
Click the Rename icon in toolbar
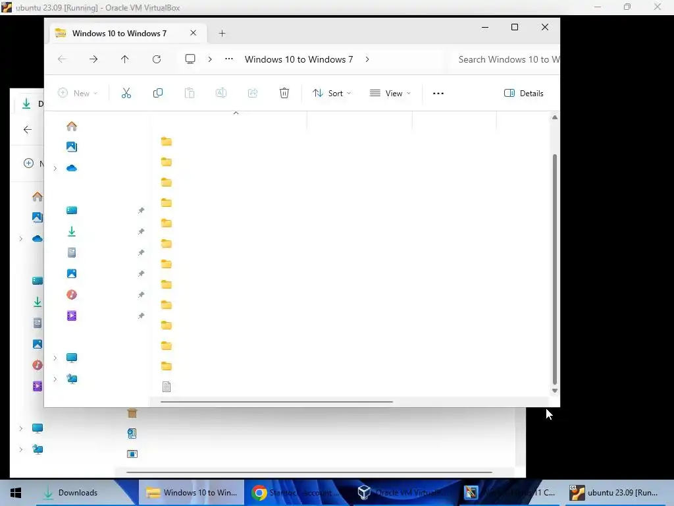pyautogui.click(x=221, y=93)
